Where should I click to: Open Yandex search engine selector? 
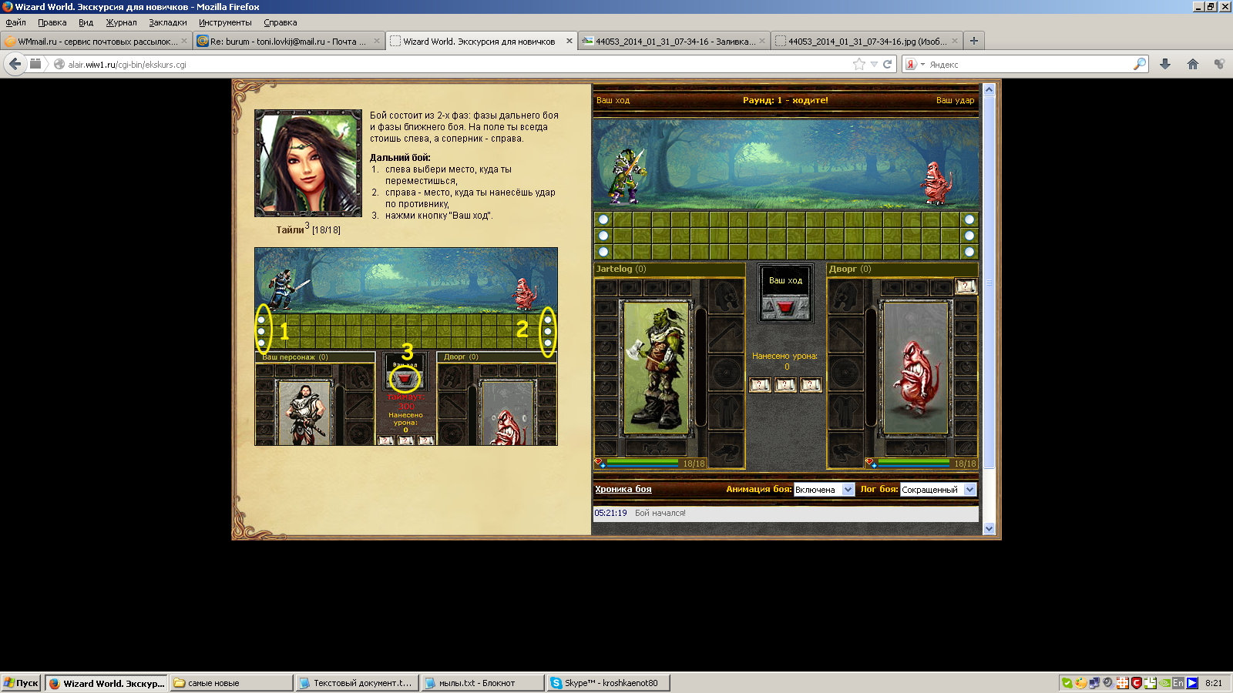point(915,65)
